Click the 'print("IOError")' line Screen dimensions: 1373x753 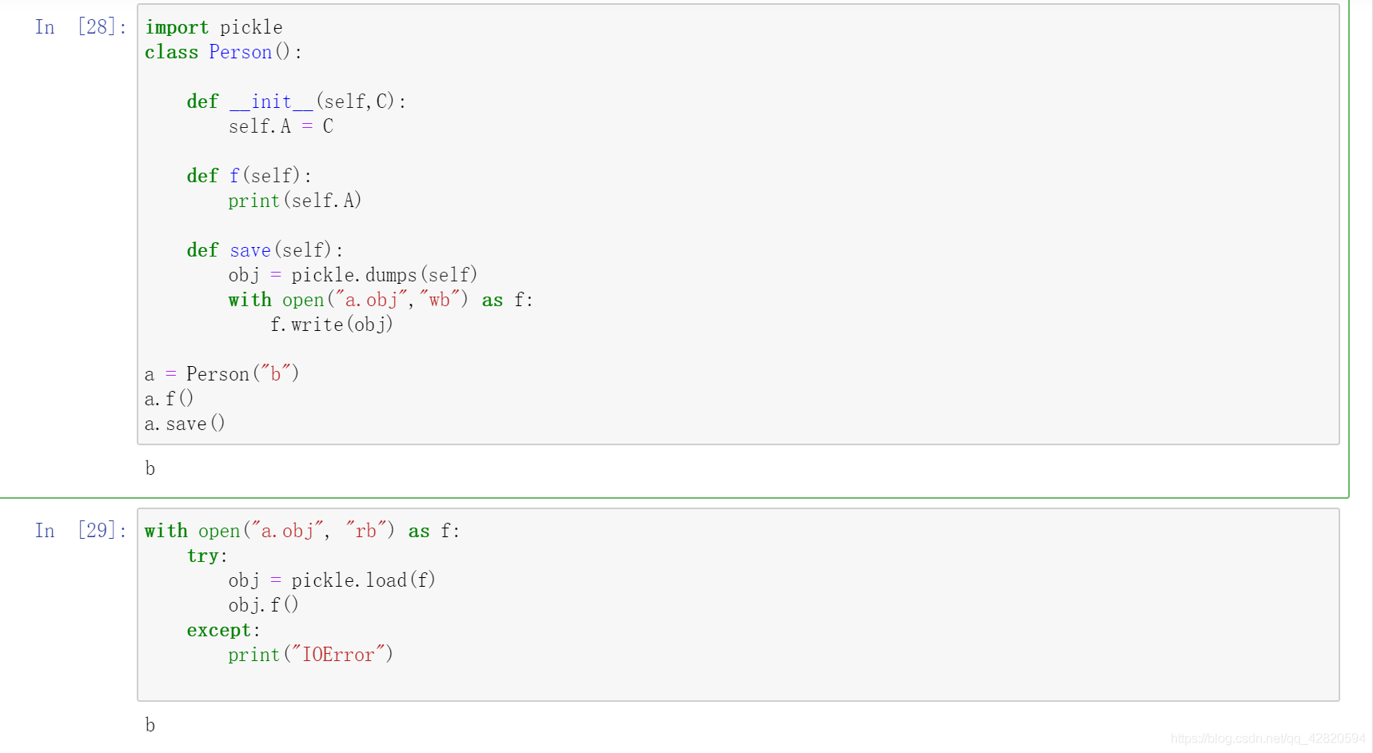(310, 655)
